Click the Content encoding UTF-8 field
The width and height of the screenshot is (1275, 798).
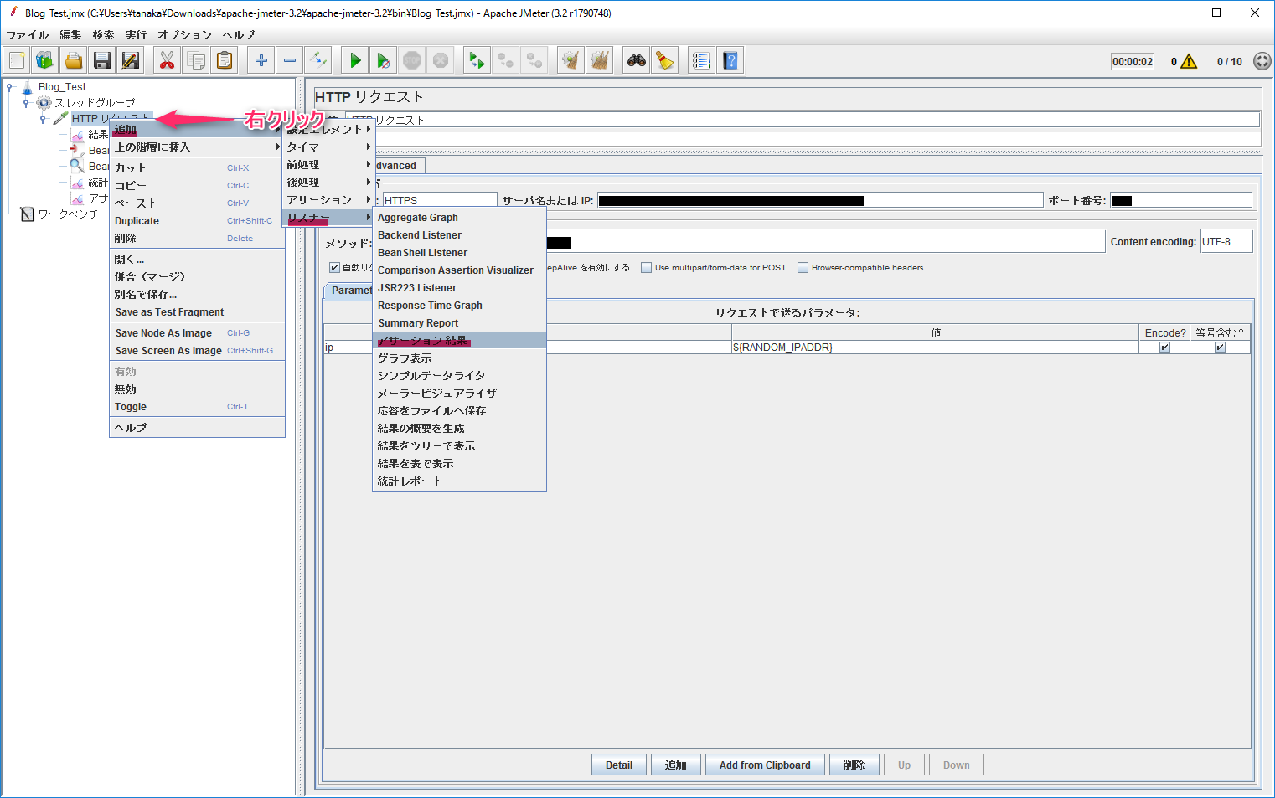pos(1226,241)
